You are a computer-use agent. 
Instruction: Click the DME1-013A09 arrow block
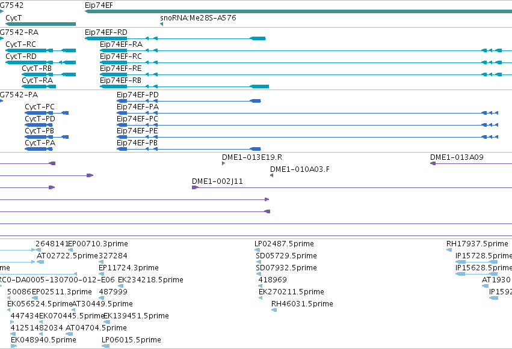433,163
